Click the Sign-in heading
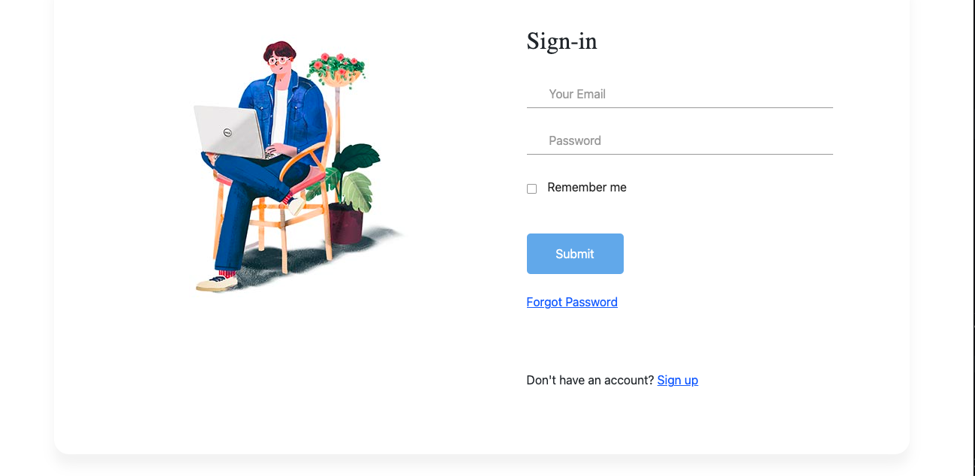The image size is (975, 476). click(561, 41)
